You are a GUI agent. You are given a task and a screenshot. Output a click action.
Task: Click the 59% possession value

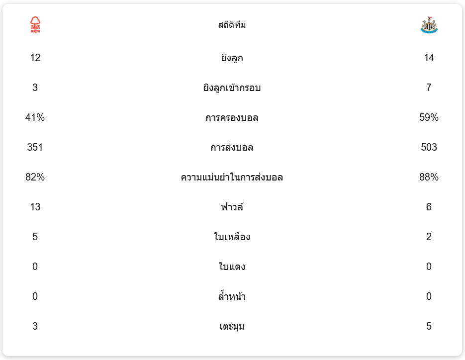[429, 118]
